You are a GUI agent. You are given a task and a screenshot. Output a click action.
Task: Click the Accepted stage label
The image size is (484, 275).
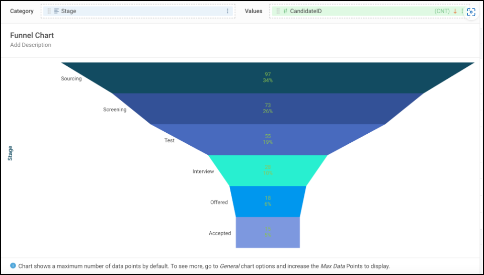(x=220, y=233)
